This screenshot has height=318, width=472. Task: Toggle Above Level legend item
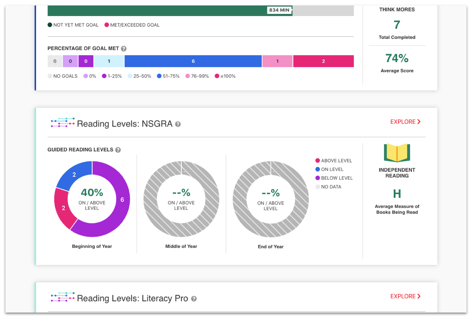pos(333,161)
